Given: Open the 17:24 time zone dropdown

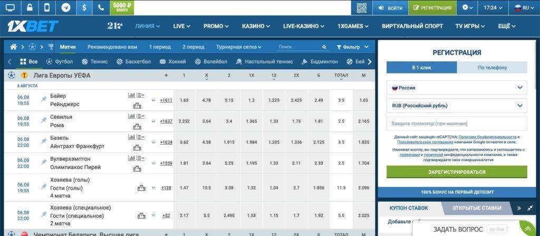Looking at the screenshot, I should point(493,7).
